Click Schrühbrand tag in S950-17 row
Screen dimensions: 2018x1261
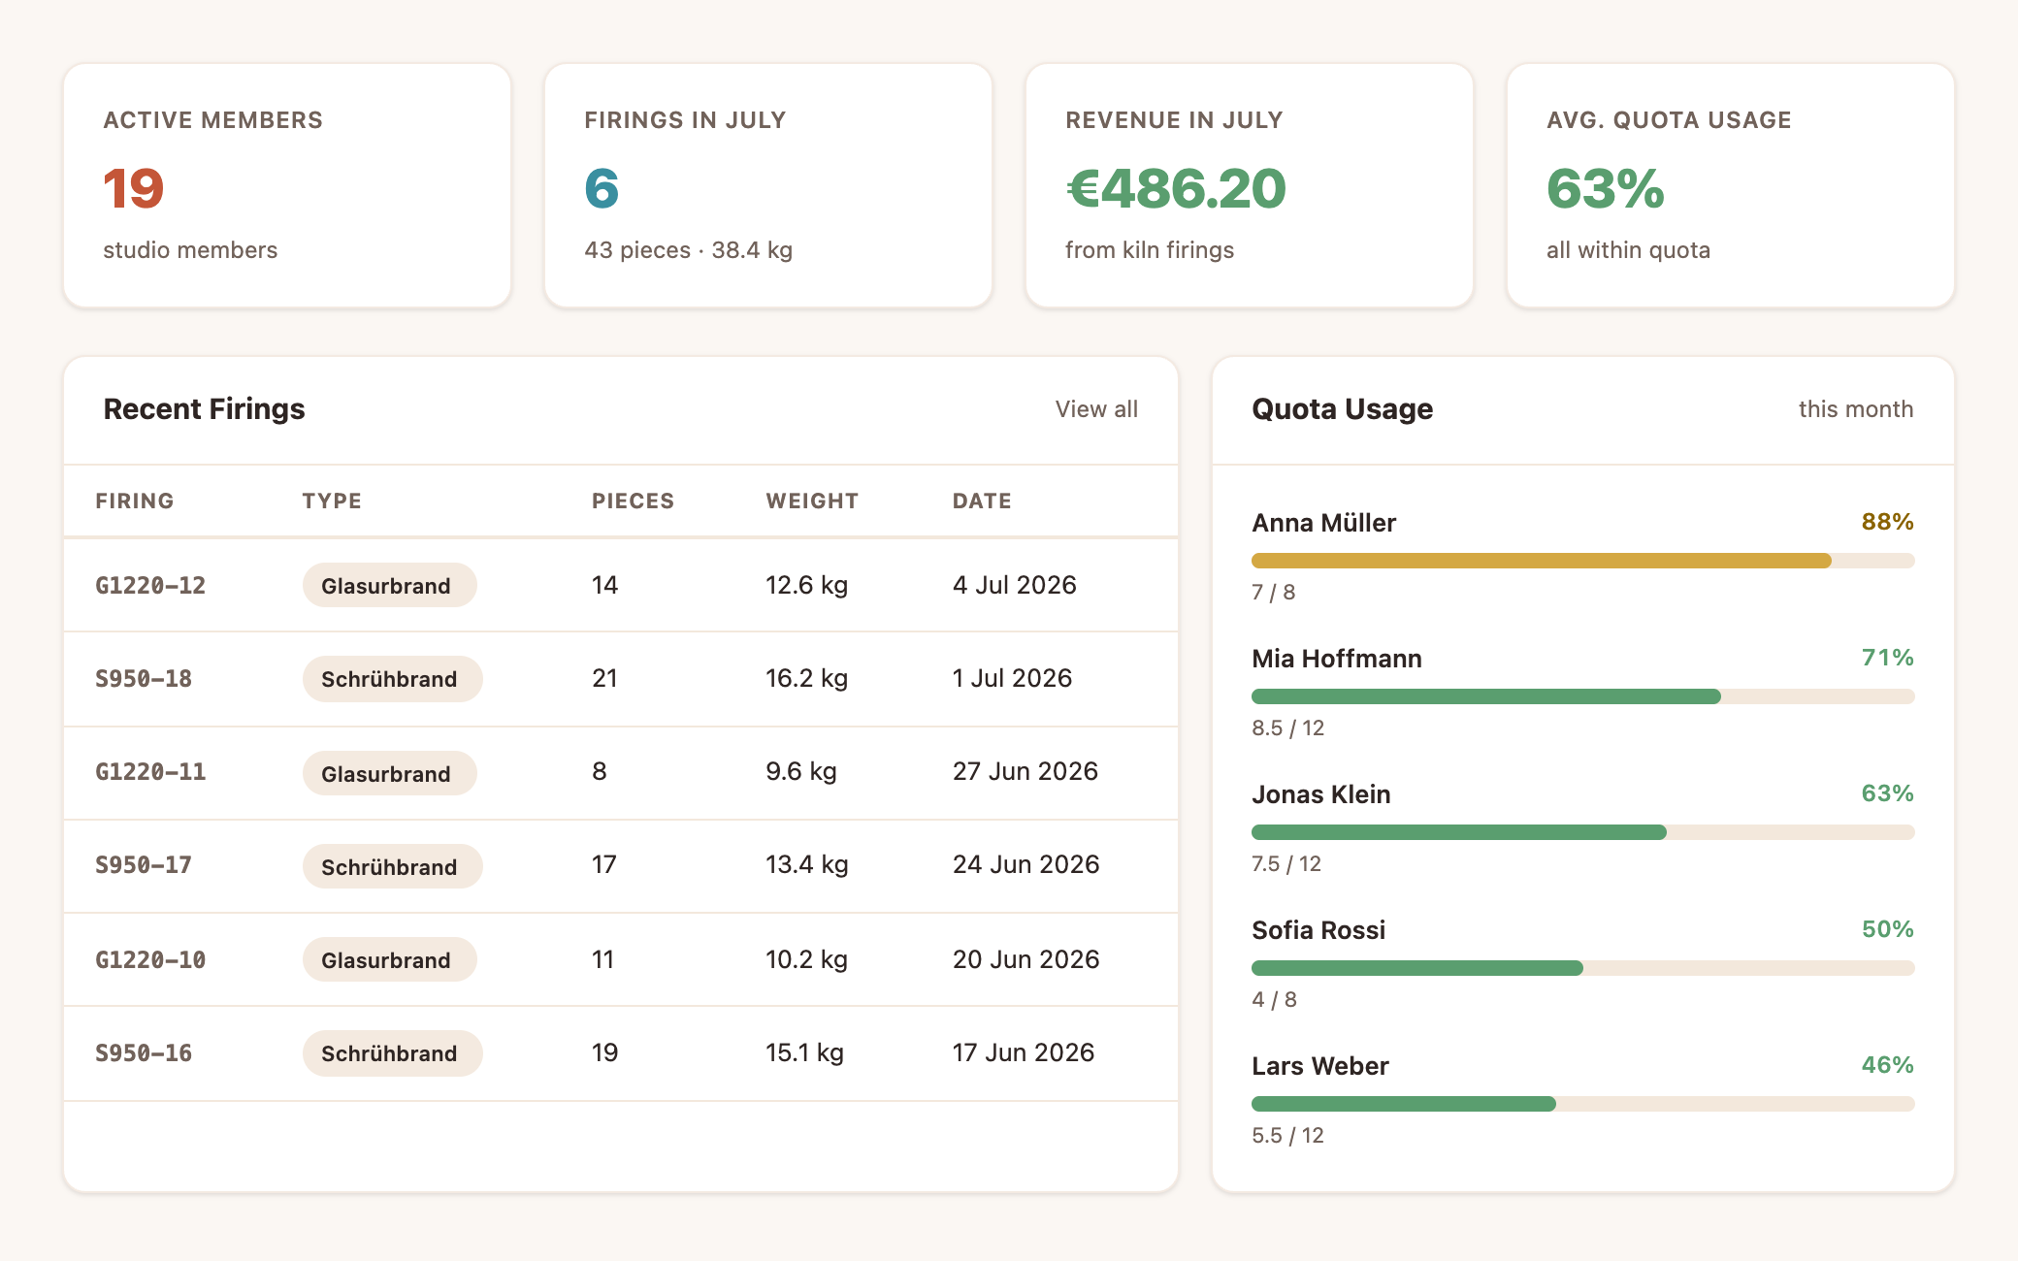coord(392,866)
